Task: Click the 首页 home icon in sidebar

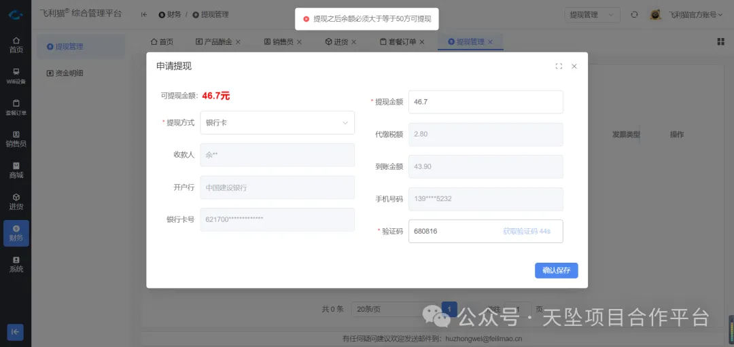Action: click(x=16, y=45)
